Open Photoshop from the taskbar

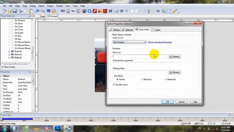tap(58, 129)
